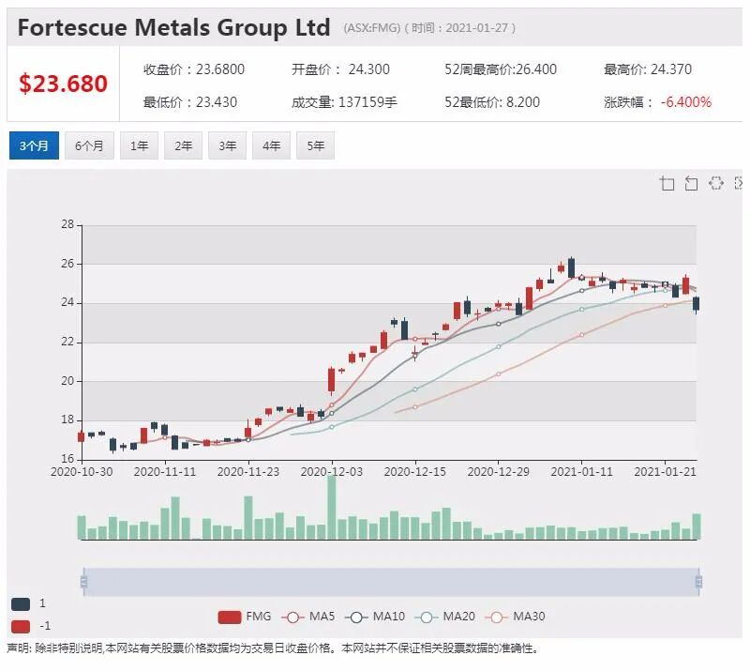This screenshot has width=750, height=671.
Task: Click the last volume bar at the chart end
Action: pos(697,526)
